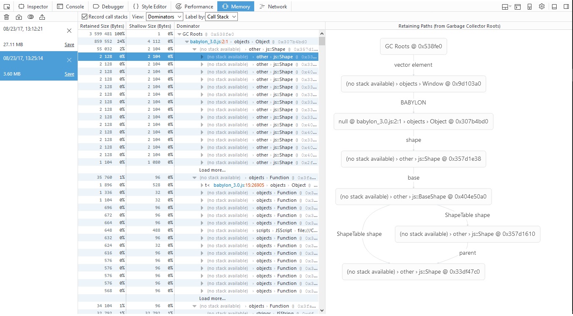Select the Function row with 664 retained
573x316 pixels.
coord(198,223)
